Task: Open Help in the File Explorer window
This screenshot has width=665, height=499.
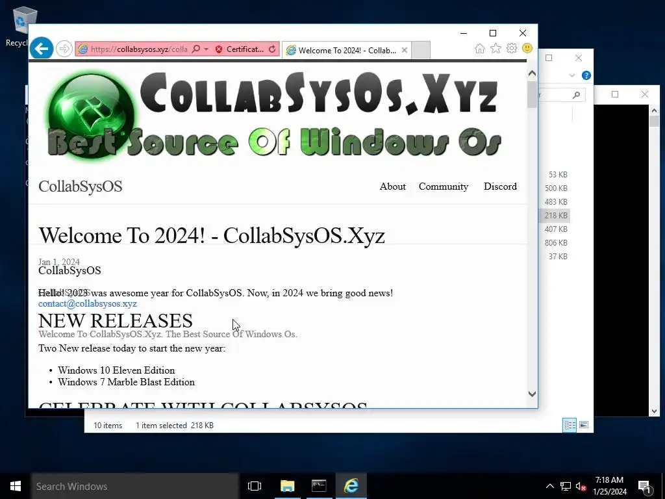Action: (586, 75)
